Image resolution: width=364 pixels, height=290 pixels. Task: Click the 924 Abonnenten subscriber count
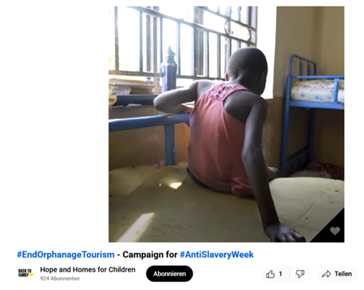tap(60, 279)
